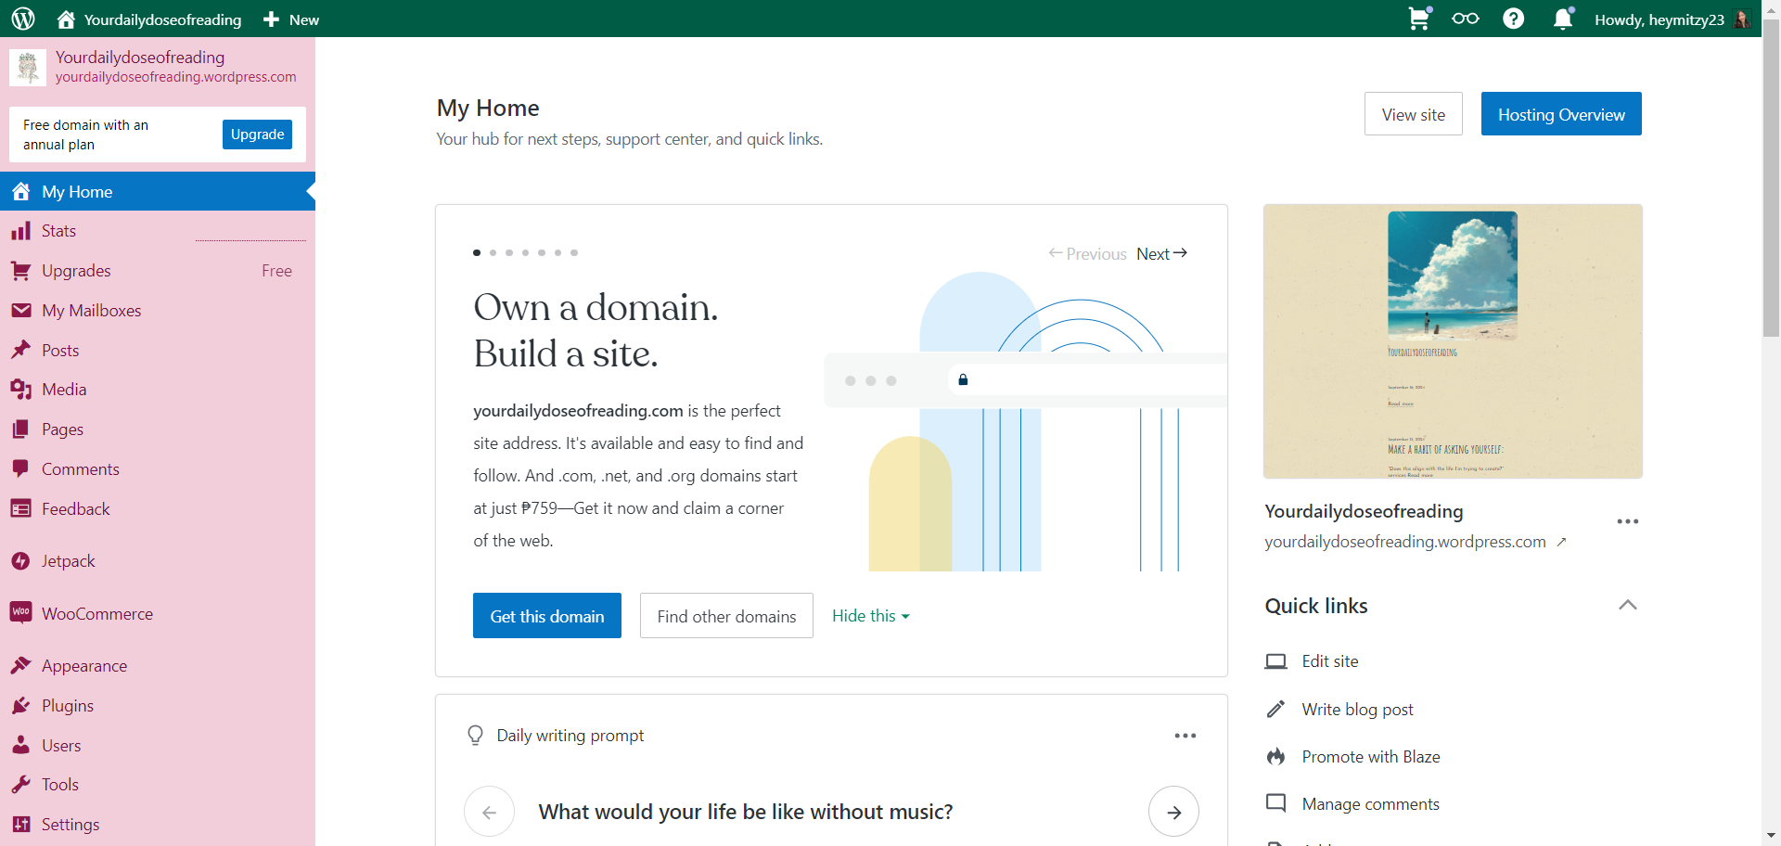Open the Posts menu item
Viewport: 1781px width, 846px height.
coord(158,351)
